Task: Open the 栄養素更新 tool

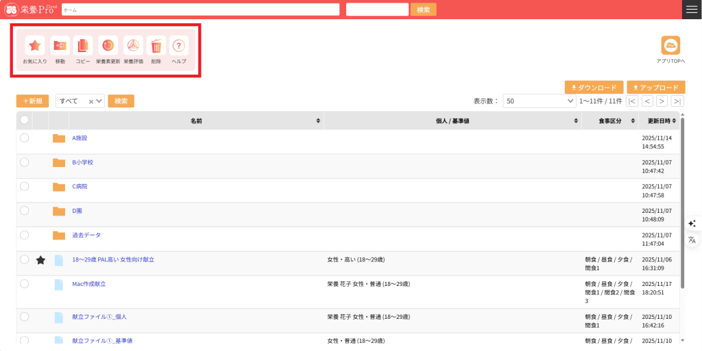Action: (108, 46)
